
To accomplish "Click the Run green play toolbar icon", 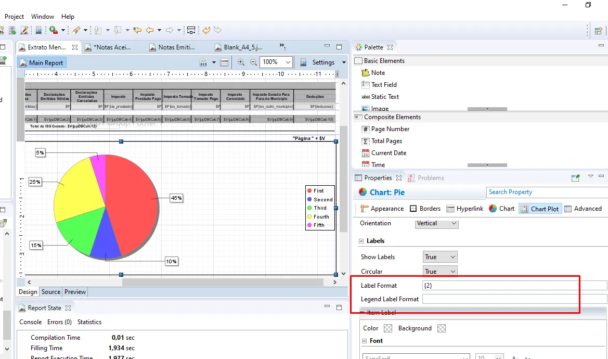I will pos(53,30).
